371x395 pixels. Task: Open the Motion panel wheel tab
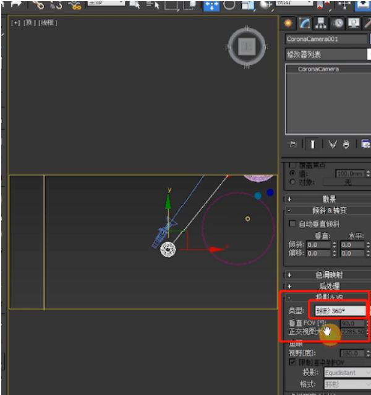click(338, 24)
